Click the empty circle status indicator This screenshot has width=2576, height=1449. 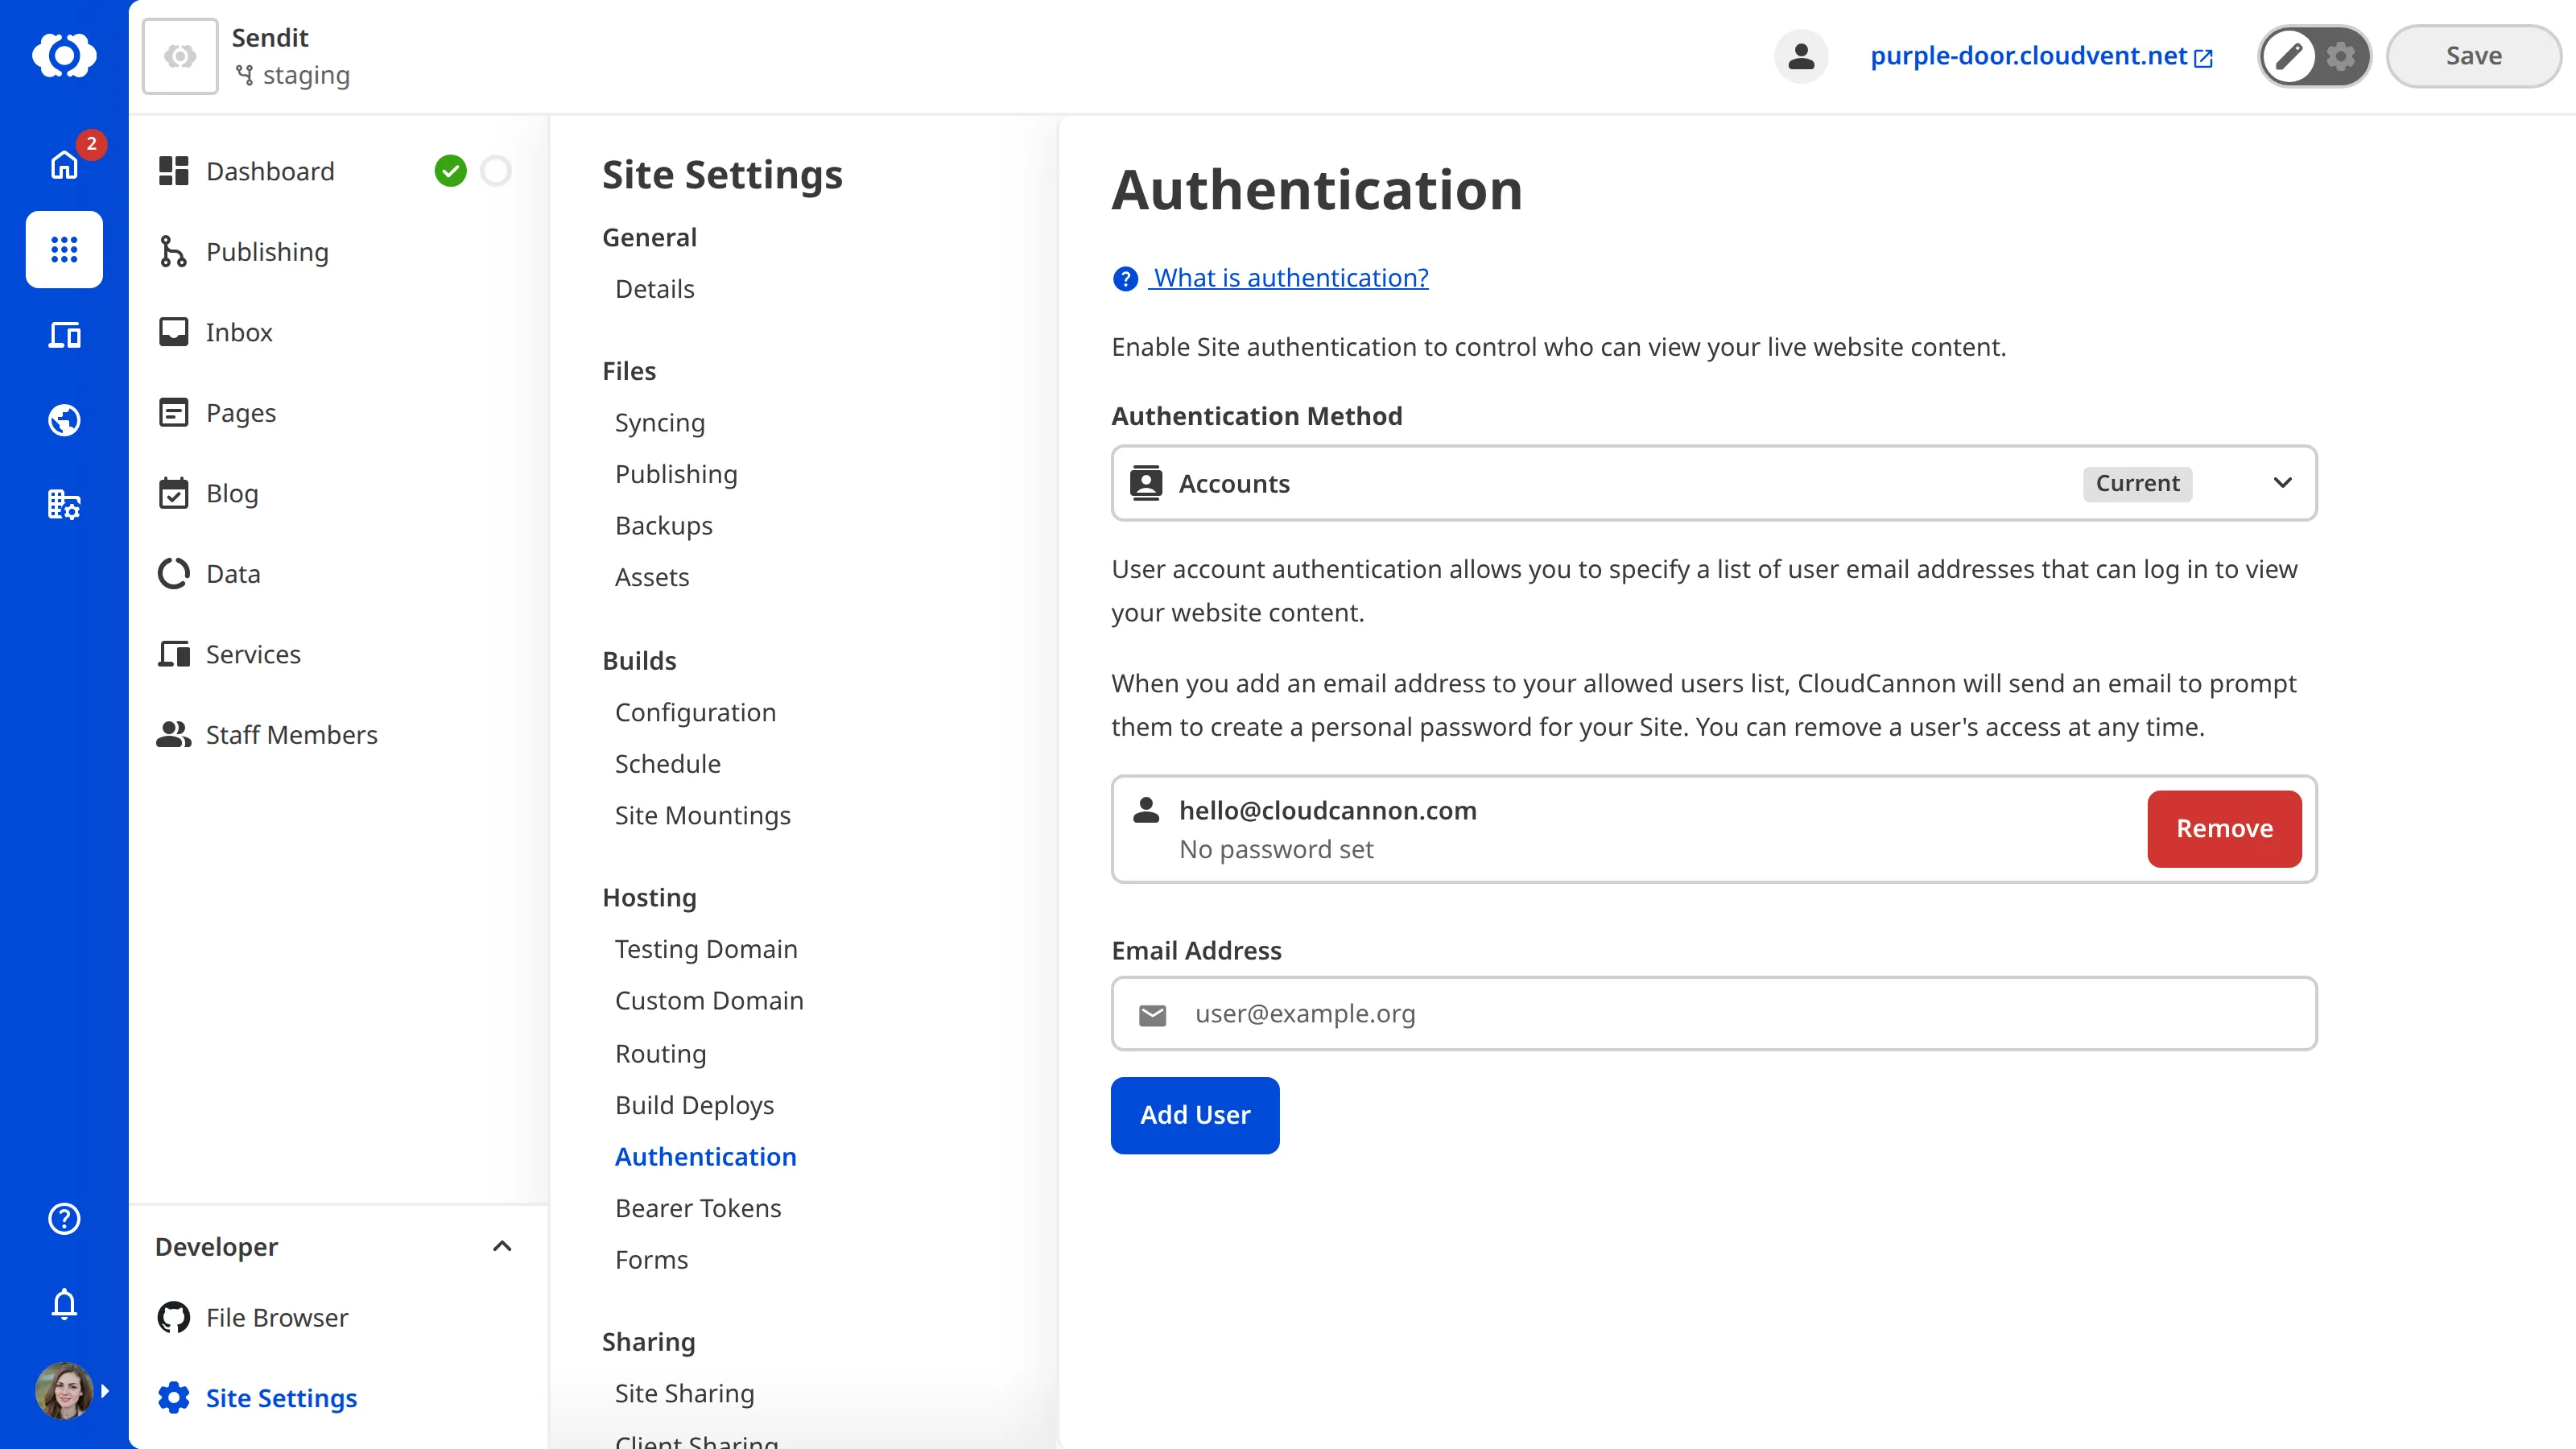(x=496, y=171)
